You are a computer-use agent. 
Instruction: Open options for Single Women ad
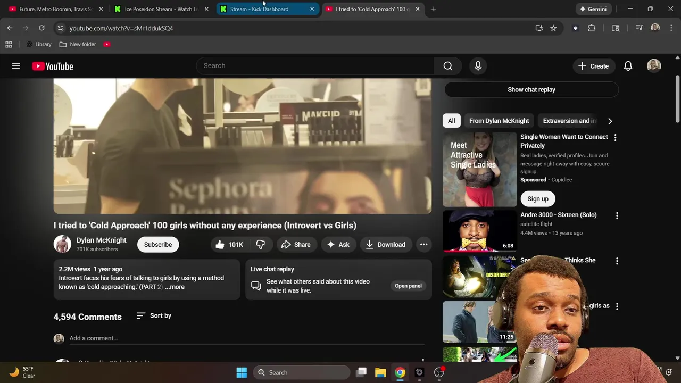pos(615,138)
